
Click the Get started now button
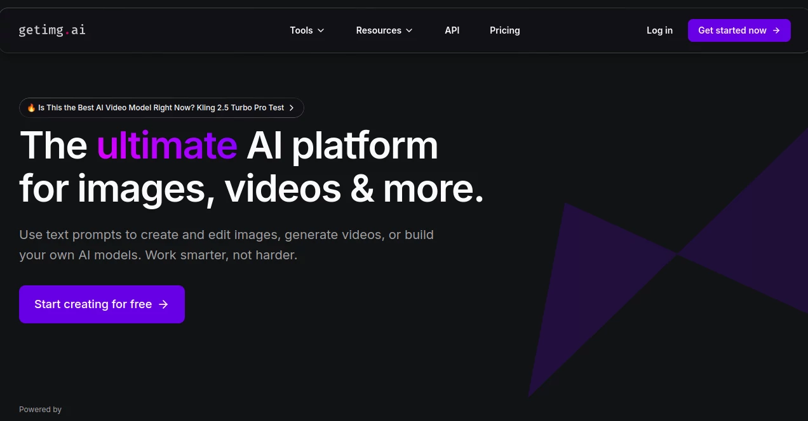click(739, 30)
